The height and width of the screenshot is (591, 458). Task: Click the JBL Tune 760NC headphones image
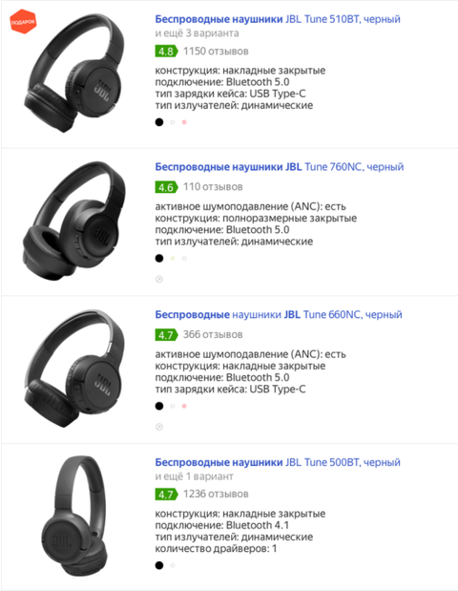(74, 221)
